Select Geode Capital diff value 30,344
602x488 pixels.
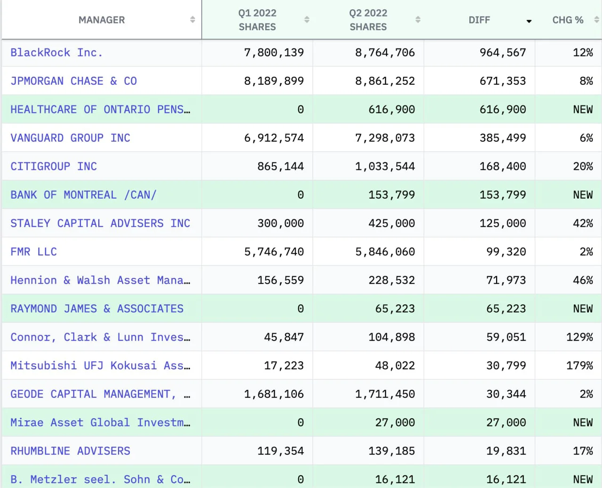506,394
